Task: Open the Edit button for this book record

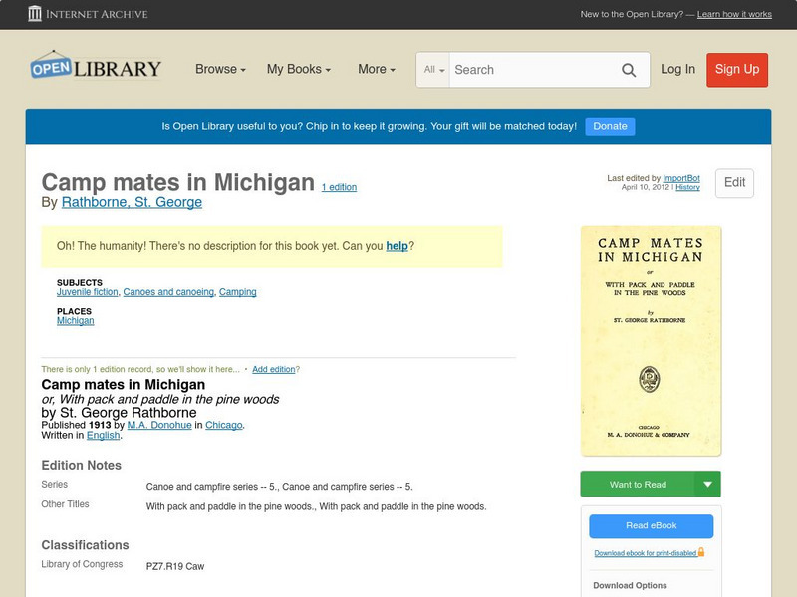Action: point(734,183)
